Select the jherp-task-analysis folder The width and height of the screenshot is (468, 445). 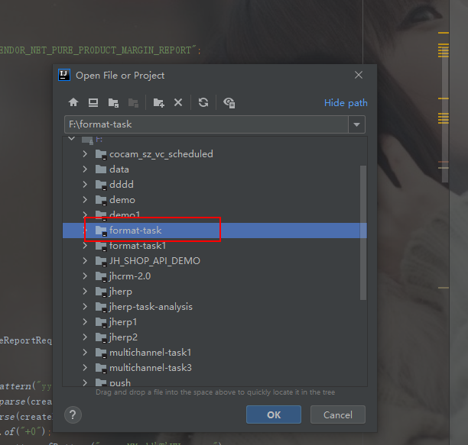[151, 307]
